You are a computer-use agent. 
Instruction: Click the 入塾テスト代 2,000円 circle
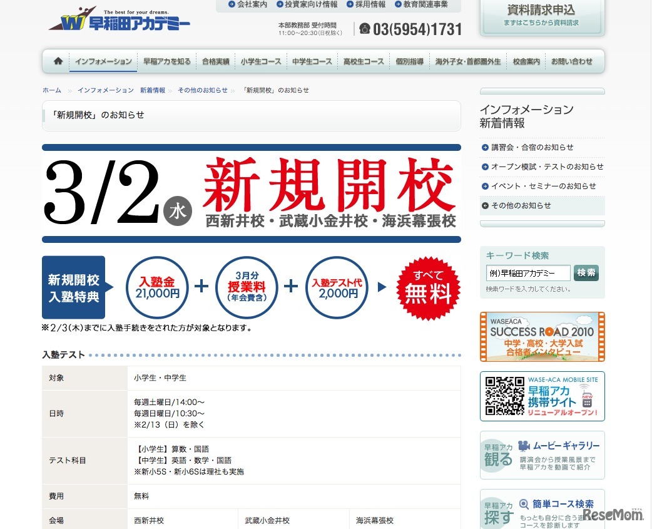(337, 287)
